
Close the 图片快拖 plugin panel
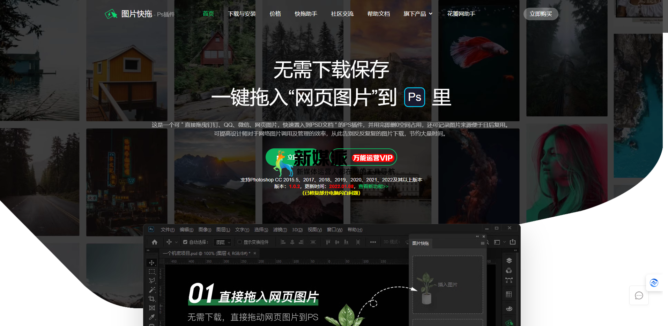click(484, 236)
